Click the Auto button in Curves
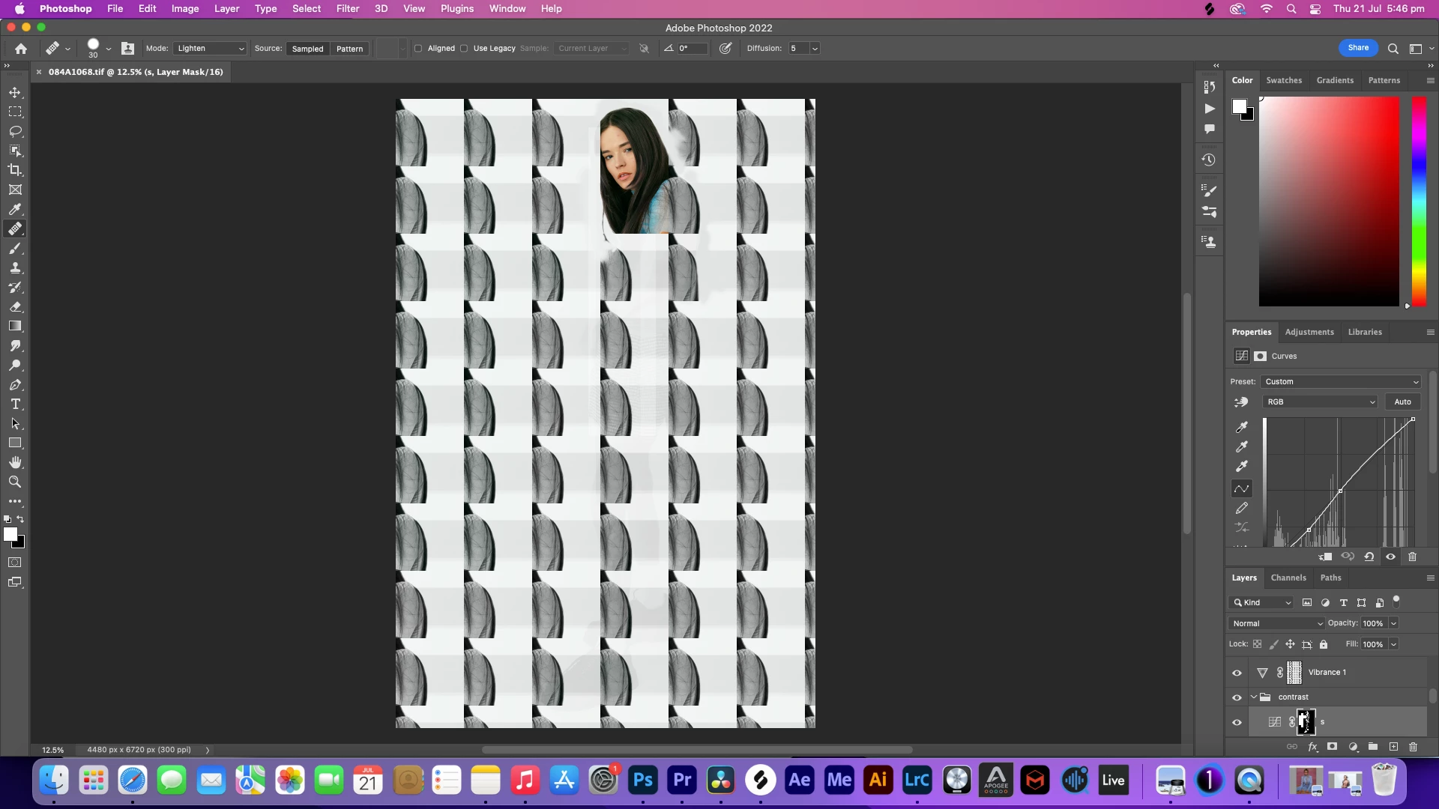Image resolution: width=1439 pixels, height=809 pixels. [1402, 402]
